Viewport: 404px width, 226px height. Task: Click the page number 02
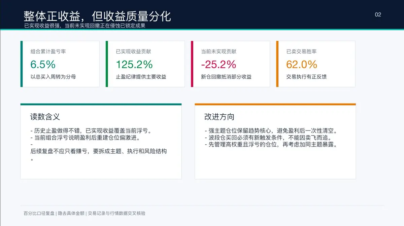[x=378, y=14]
